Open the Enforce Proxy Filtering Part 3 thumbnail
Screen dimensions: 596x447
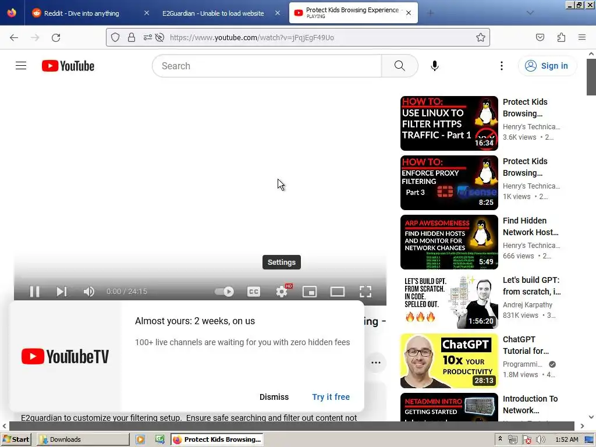(x=449, y=182)
